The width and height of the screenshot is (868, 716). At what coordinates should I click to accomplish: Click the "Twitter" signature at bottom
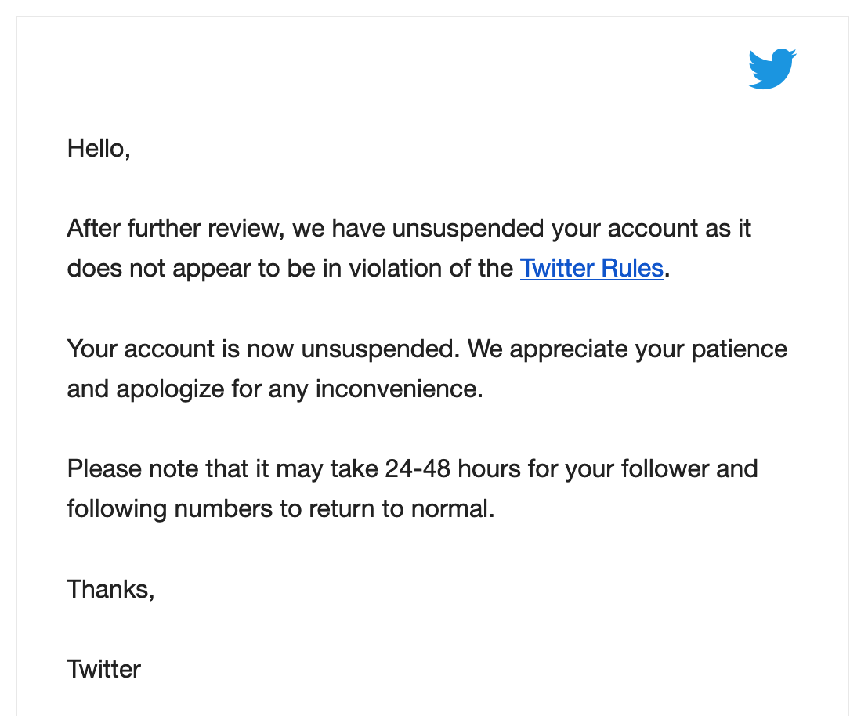(104, 670)
